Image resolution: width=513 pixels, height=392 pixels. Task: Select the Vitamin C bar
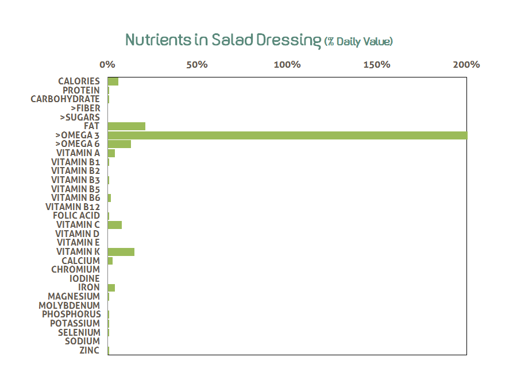pyautogui.click(x=115, y=225)
